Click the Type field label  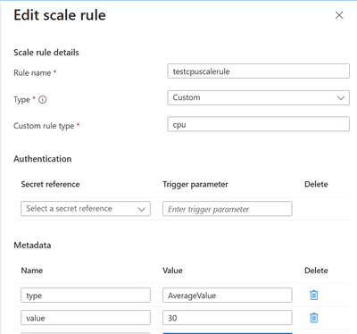point(22,100)
